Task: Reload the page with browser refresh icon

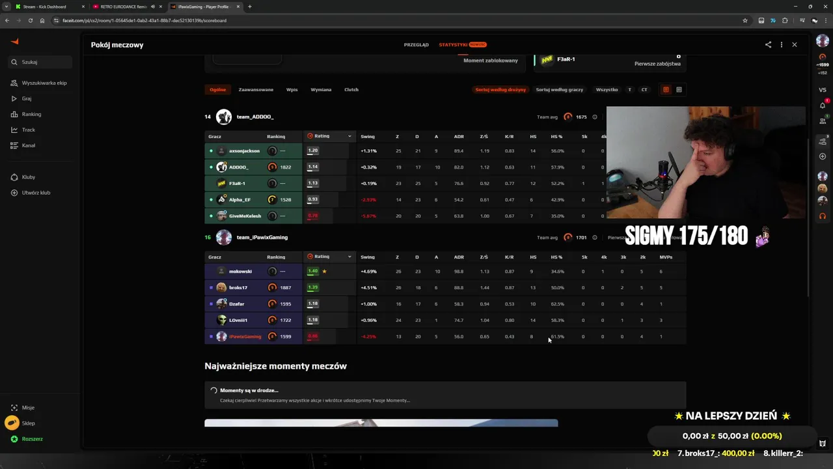Action: pos(30,20)
